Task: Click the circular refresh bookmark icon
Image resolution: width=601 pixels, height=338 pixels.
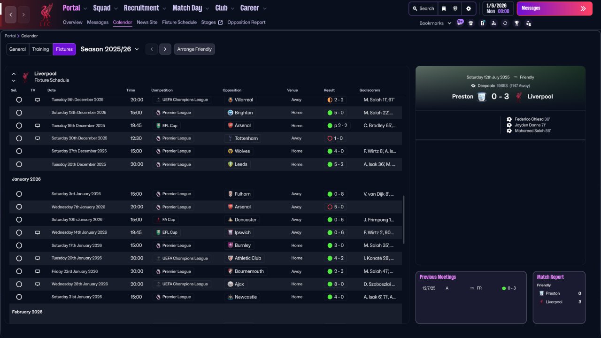Action: click(x=505, y=23)
